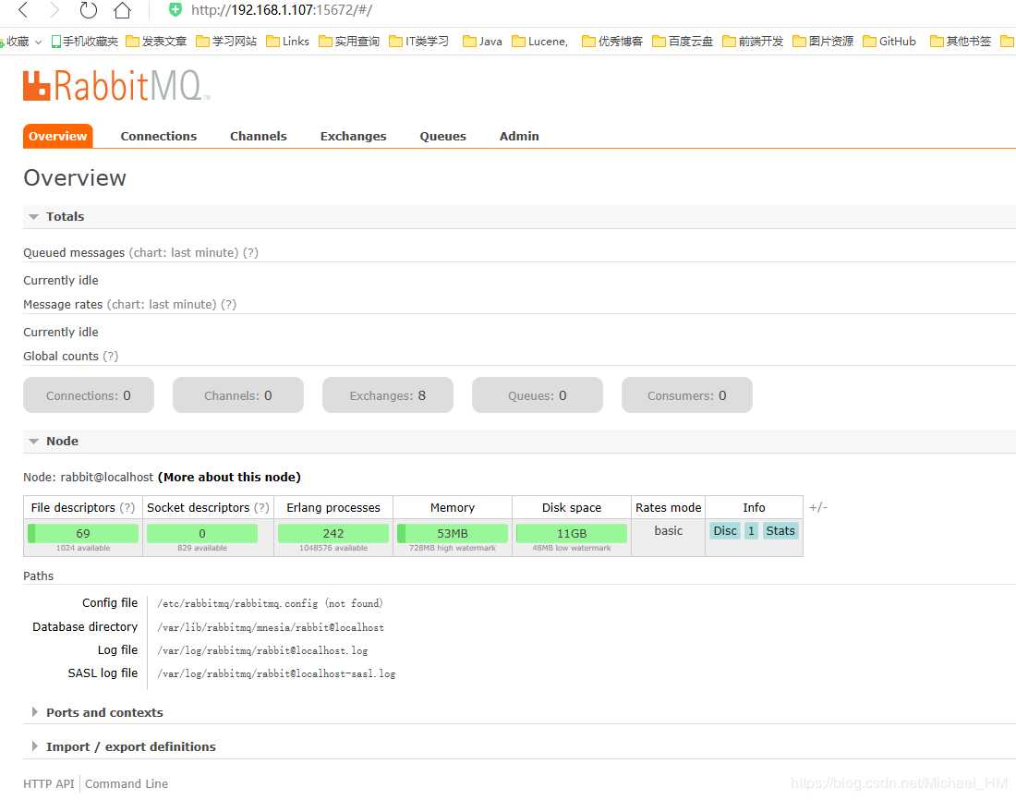Click the Queues: 0 count button
Screen dimensions: 1016x800
point(538,394)
